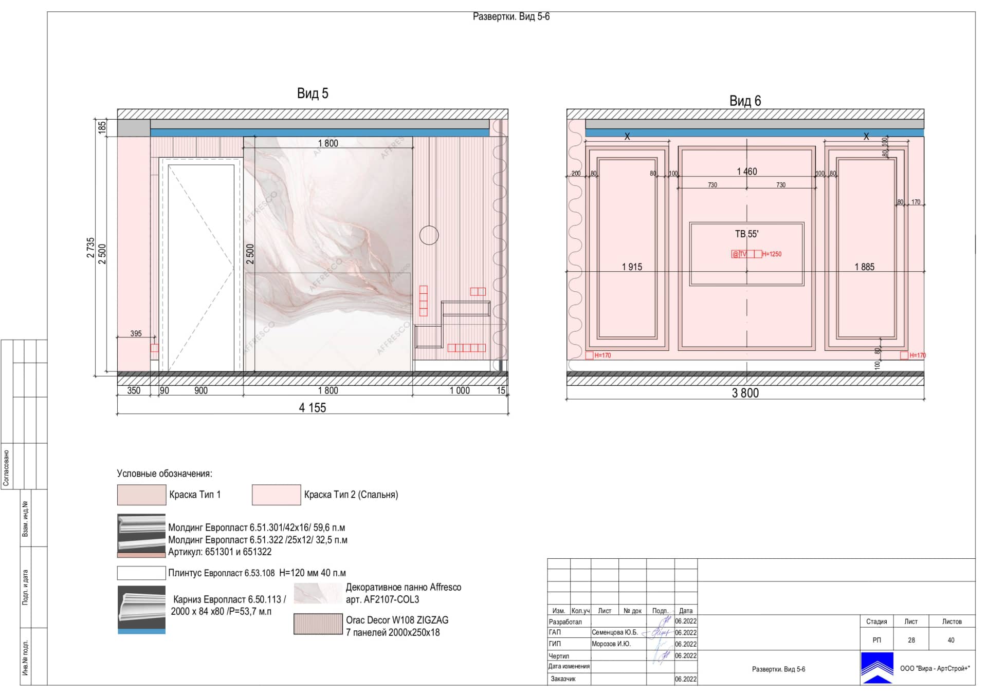Click the sheet number '28'
The height and width of the screenshot is (697, 987).
911,640
